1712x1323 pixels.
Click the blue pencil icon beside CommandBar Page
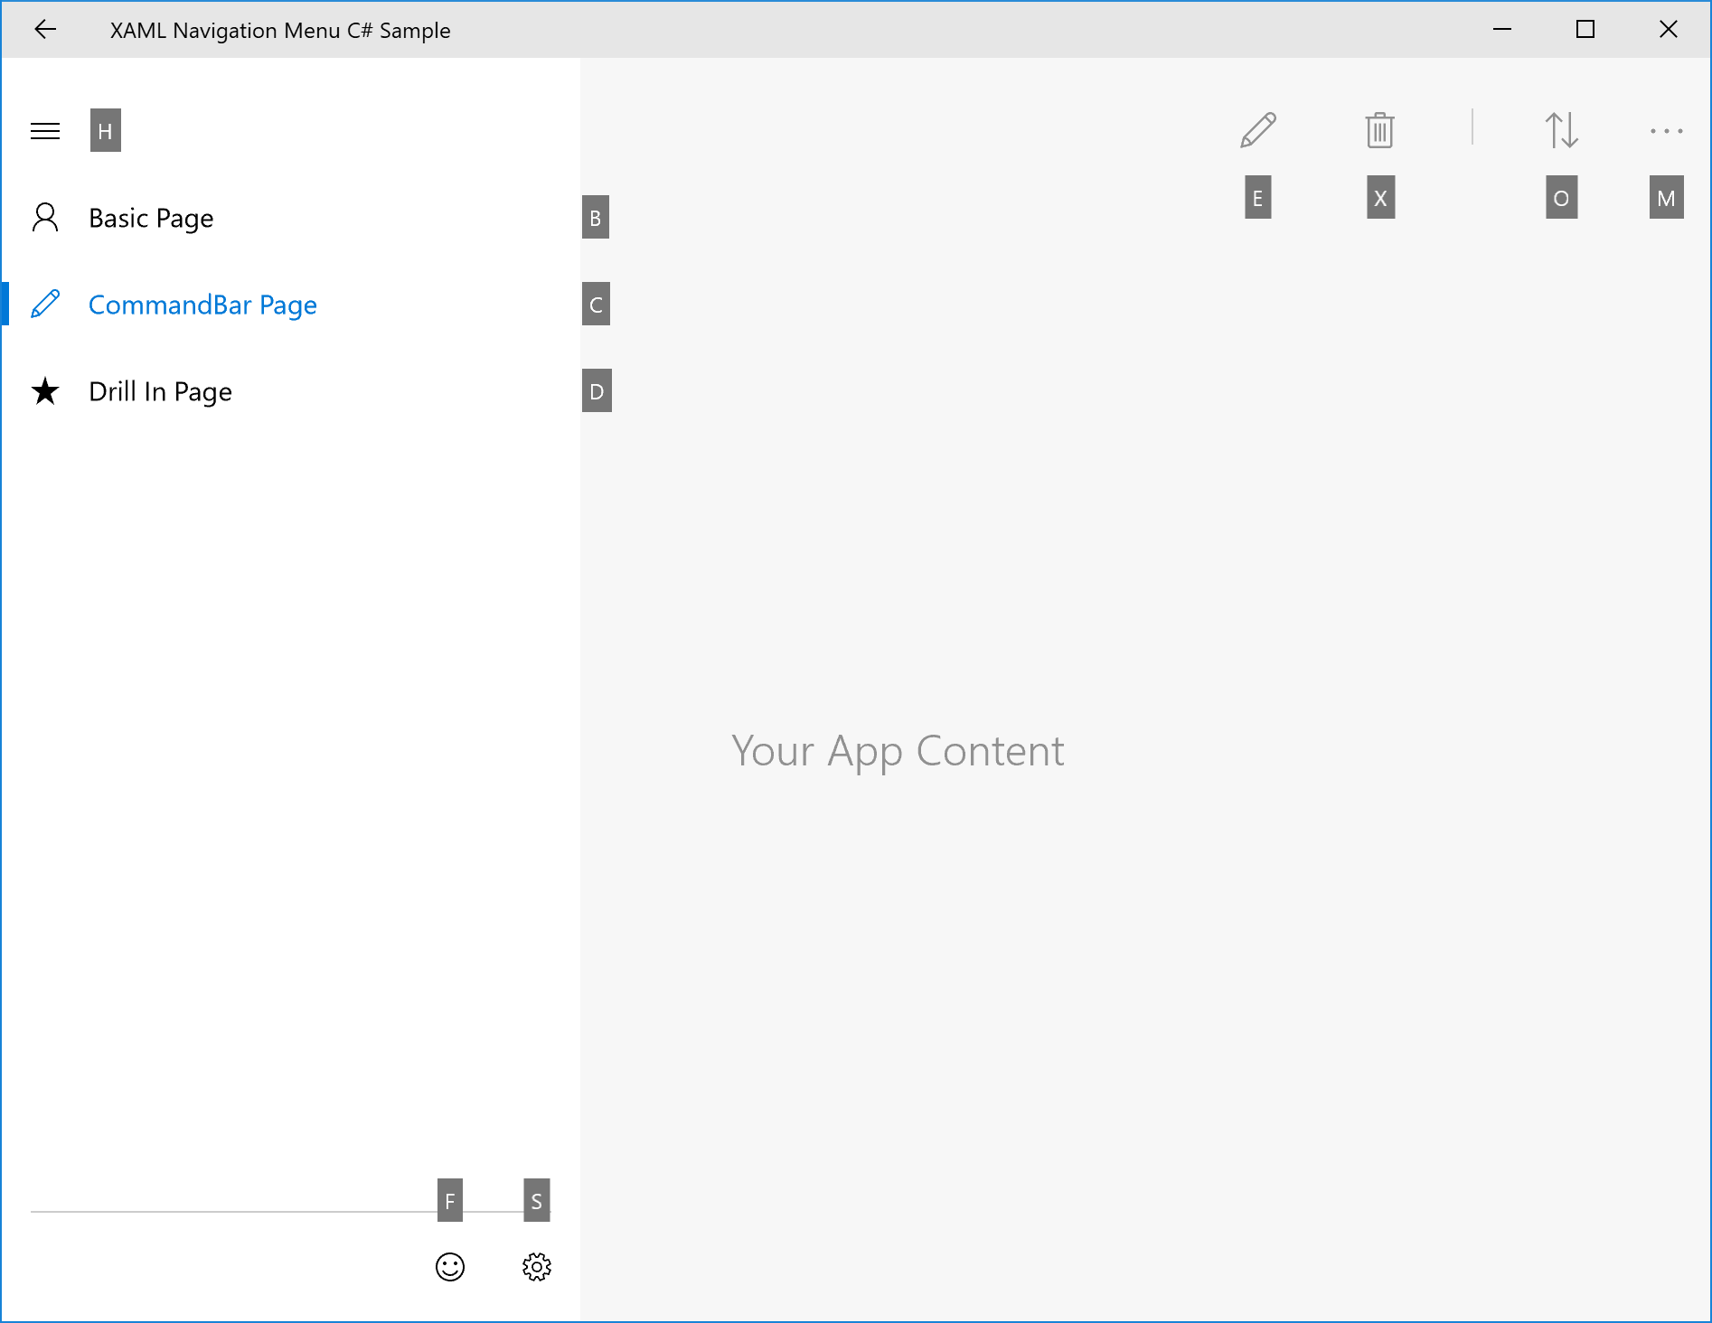(x=45, y=305)
